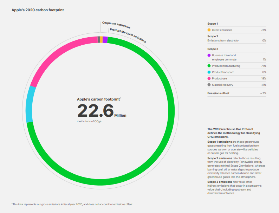Click the bold 'Scope 3 emissions' definition
The image size is (279, 213).
(220, 182)
